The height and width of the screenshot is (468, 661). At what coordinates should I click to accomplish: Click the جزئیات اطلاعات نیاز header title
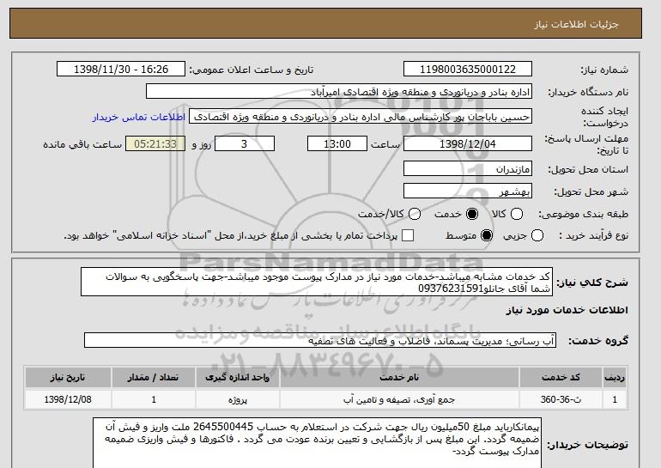click(576, 24)
